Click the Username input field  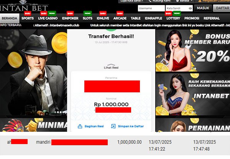point(151,8)
